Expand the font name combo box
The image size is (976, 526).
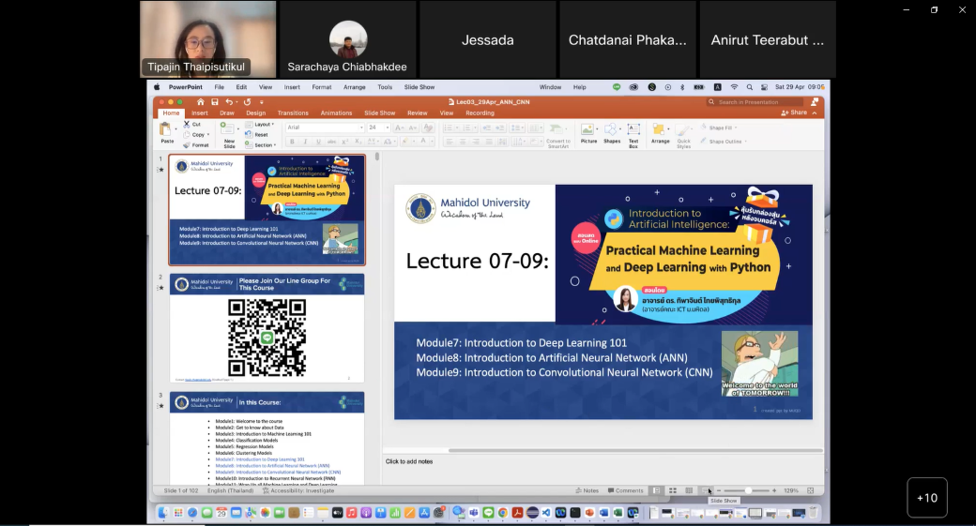pos(359,128)
